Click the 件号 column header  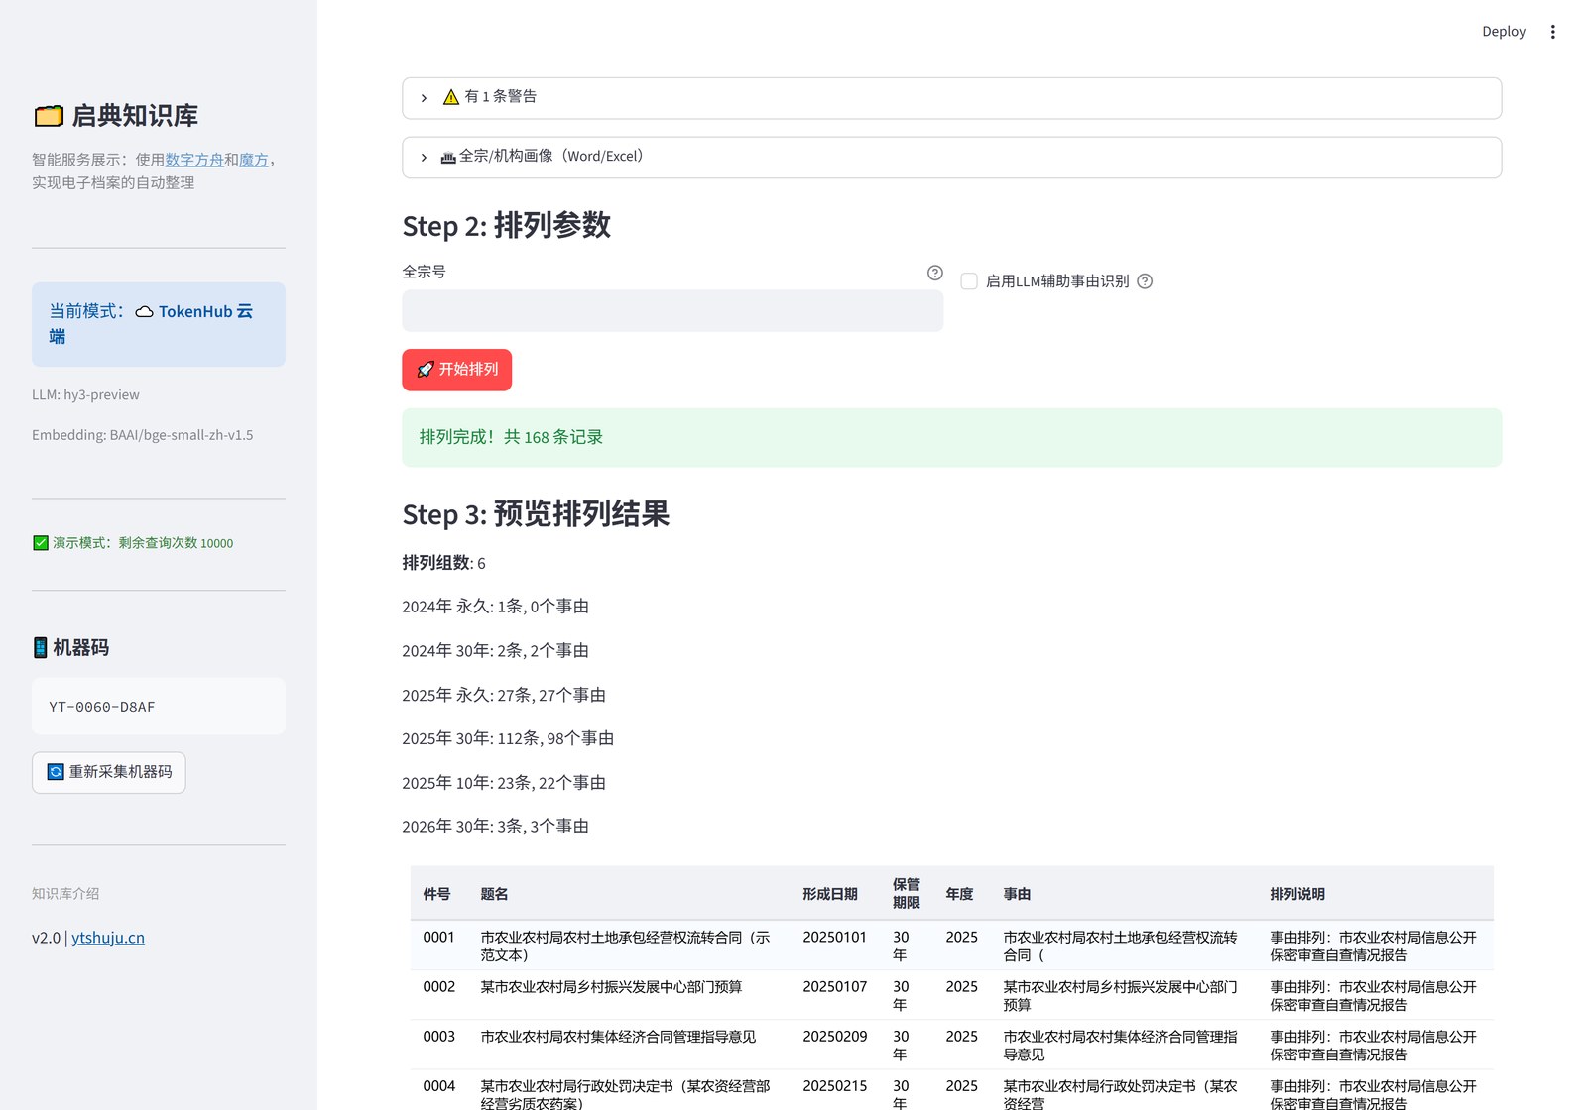click(x=437, y=894)
